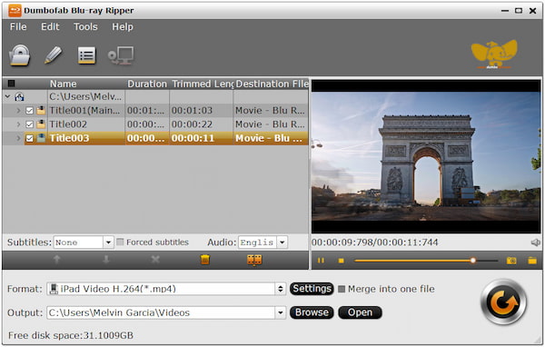This screenshot has width=545, height=347.
Task: Expand the Title003 row
Action: pos(18,138)
